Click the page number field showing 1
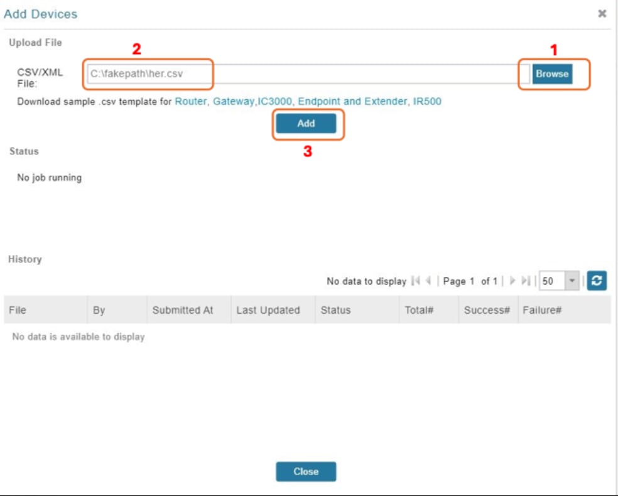Screen dimensions: 618x496 [x=472, y=281]
